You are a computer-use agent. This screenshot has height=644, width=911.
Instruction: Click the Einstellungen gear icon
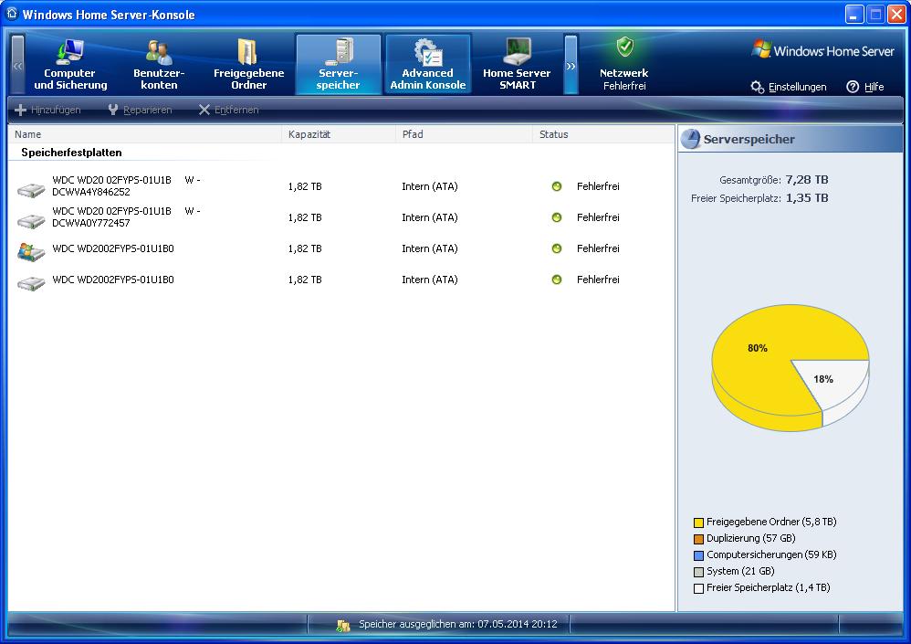[757, 87]
